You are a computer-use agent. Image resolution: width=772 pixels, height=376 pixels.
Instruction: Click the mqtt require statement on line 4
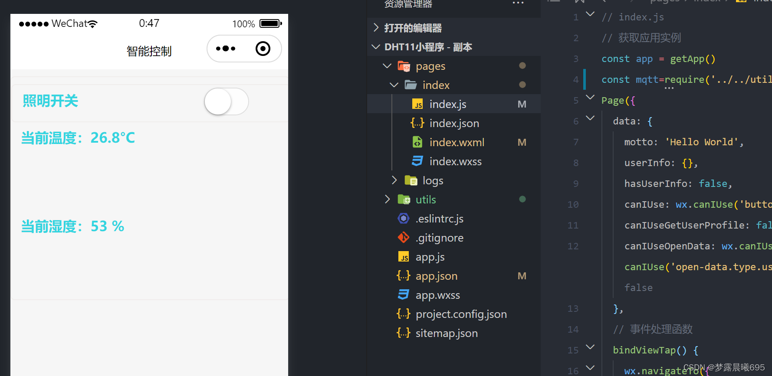coord(687,80)
